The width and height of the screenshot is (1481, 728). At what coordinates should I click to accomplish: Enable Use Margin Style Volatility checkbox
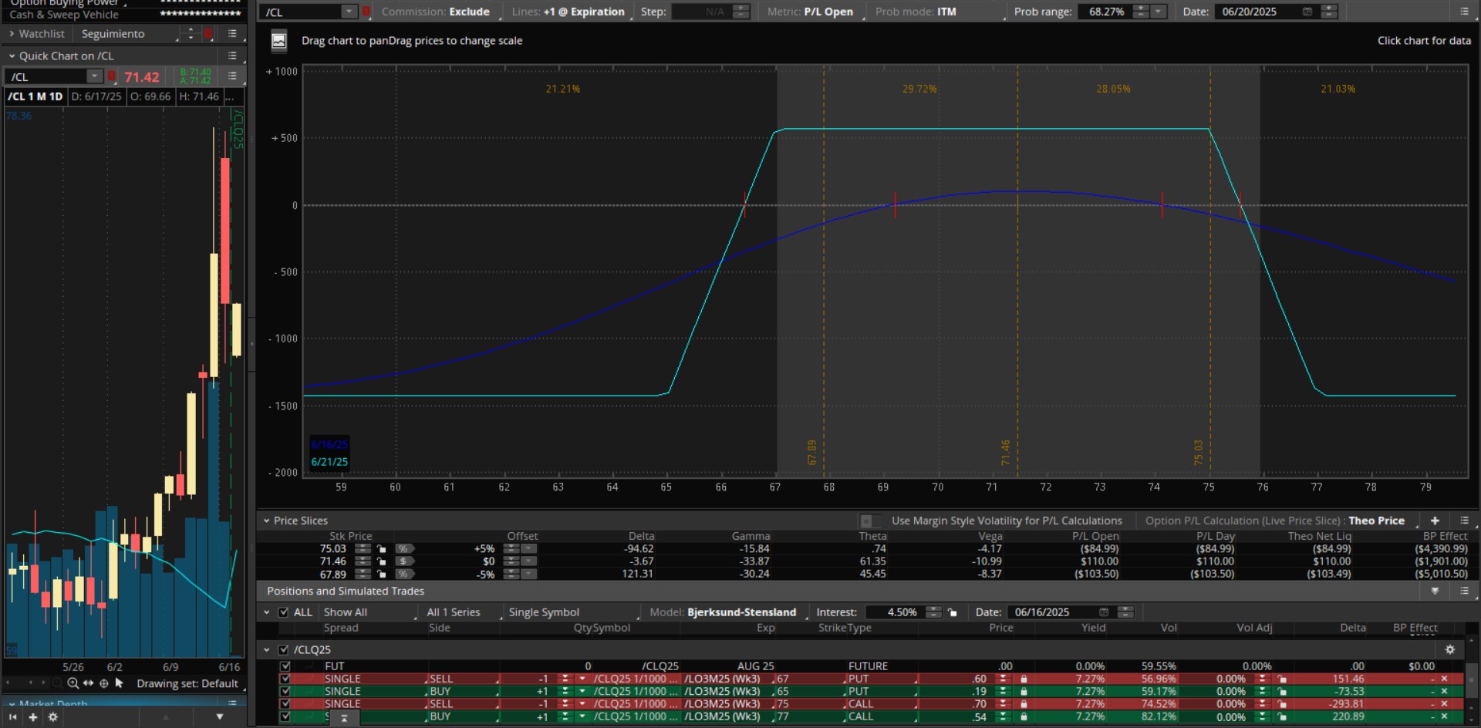(866, 521)
